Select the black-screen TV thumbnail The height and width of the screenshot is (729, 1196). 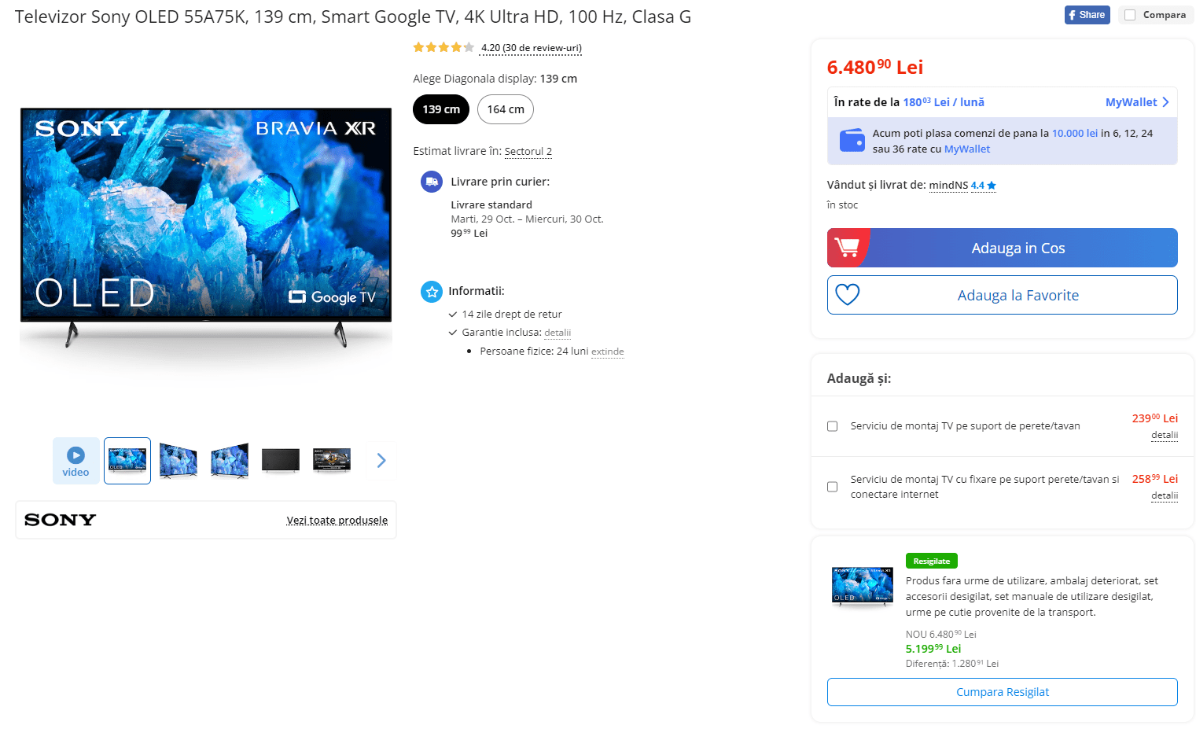(x=281, y=461)
